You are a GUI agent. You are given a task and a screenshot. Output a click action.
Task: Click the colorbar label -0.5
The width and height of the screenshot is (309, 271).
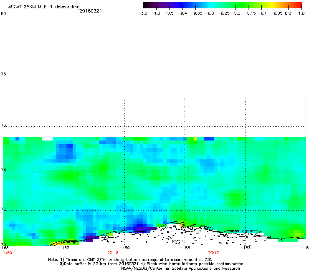[169, 13]
